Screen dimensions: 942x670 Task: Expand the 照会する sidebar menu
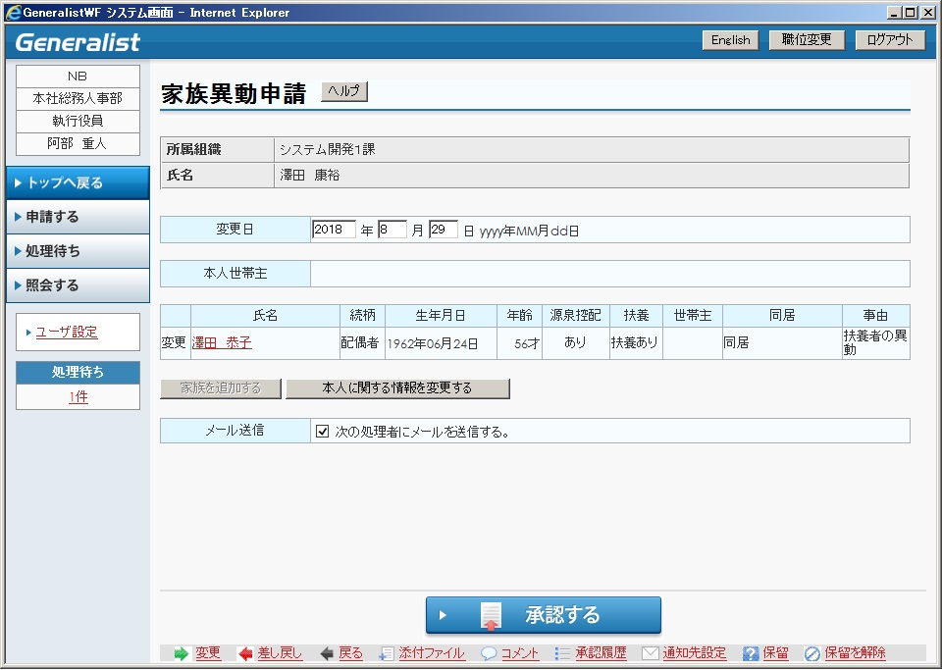pyautogui.click(x=78, y=285)
